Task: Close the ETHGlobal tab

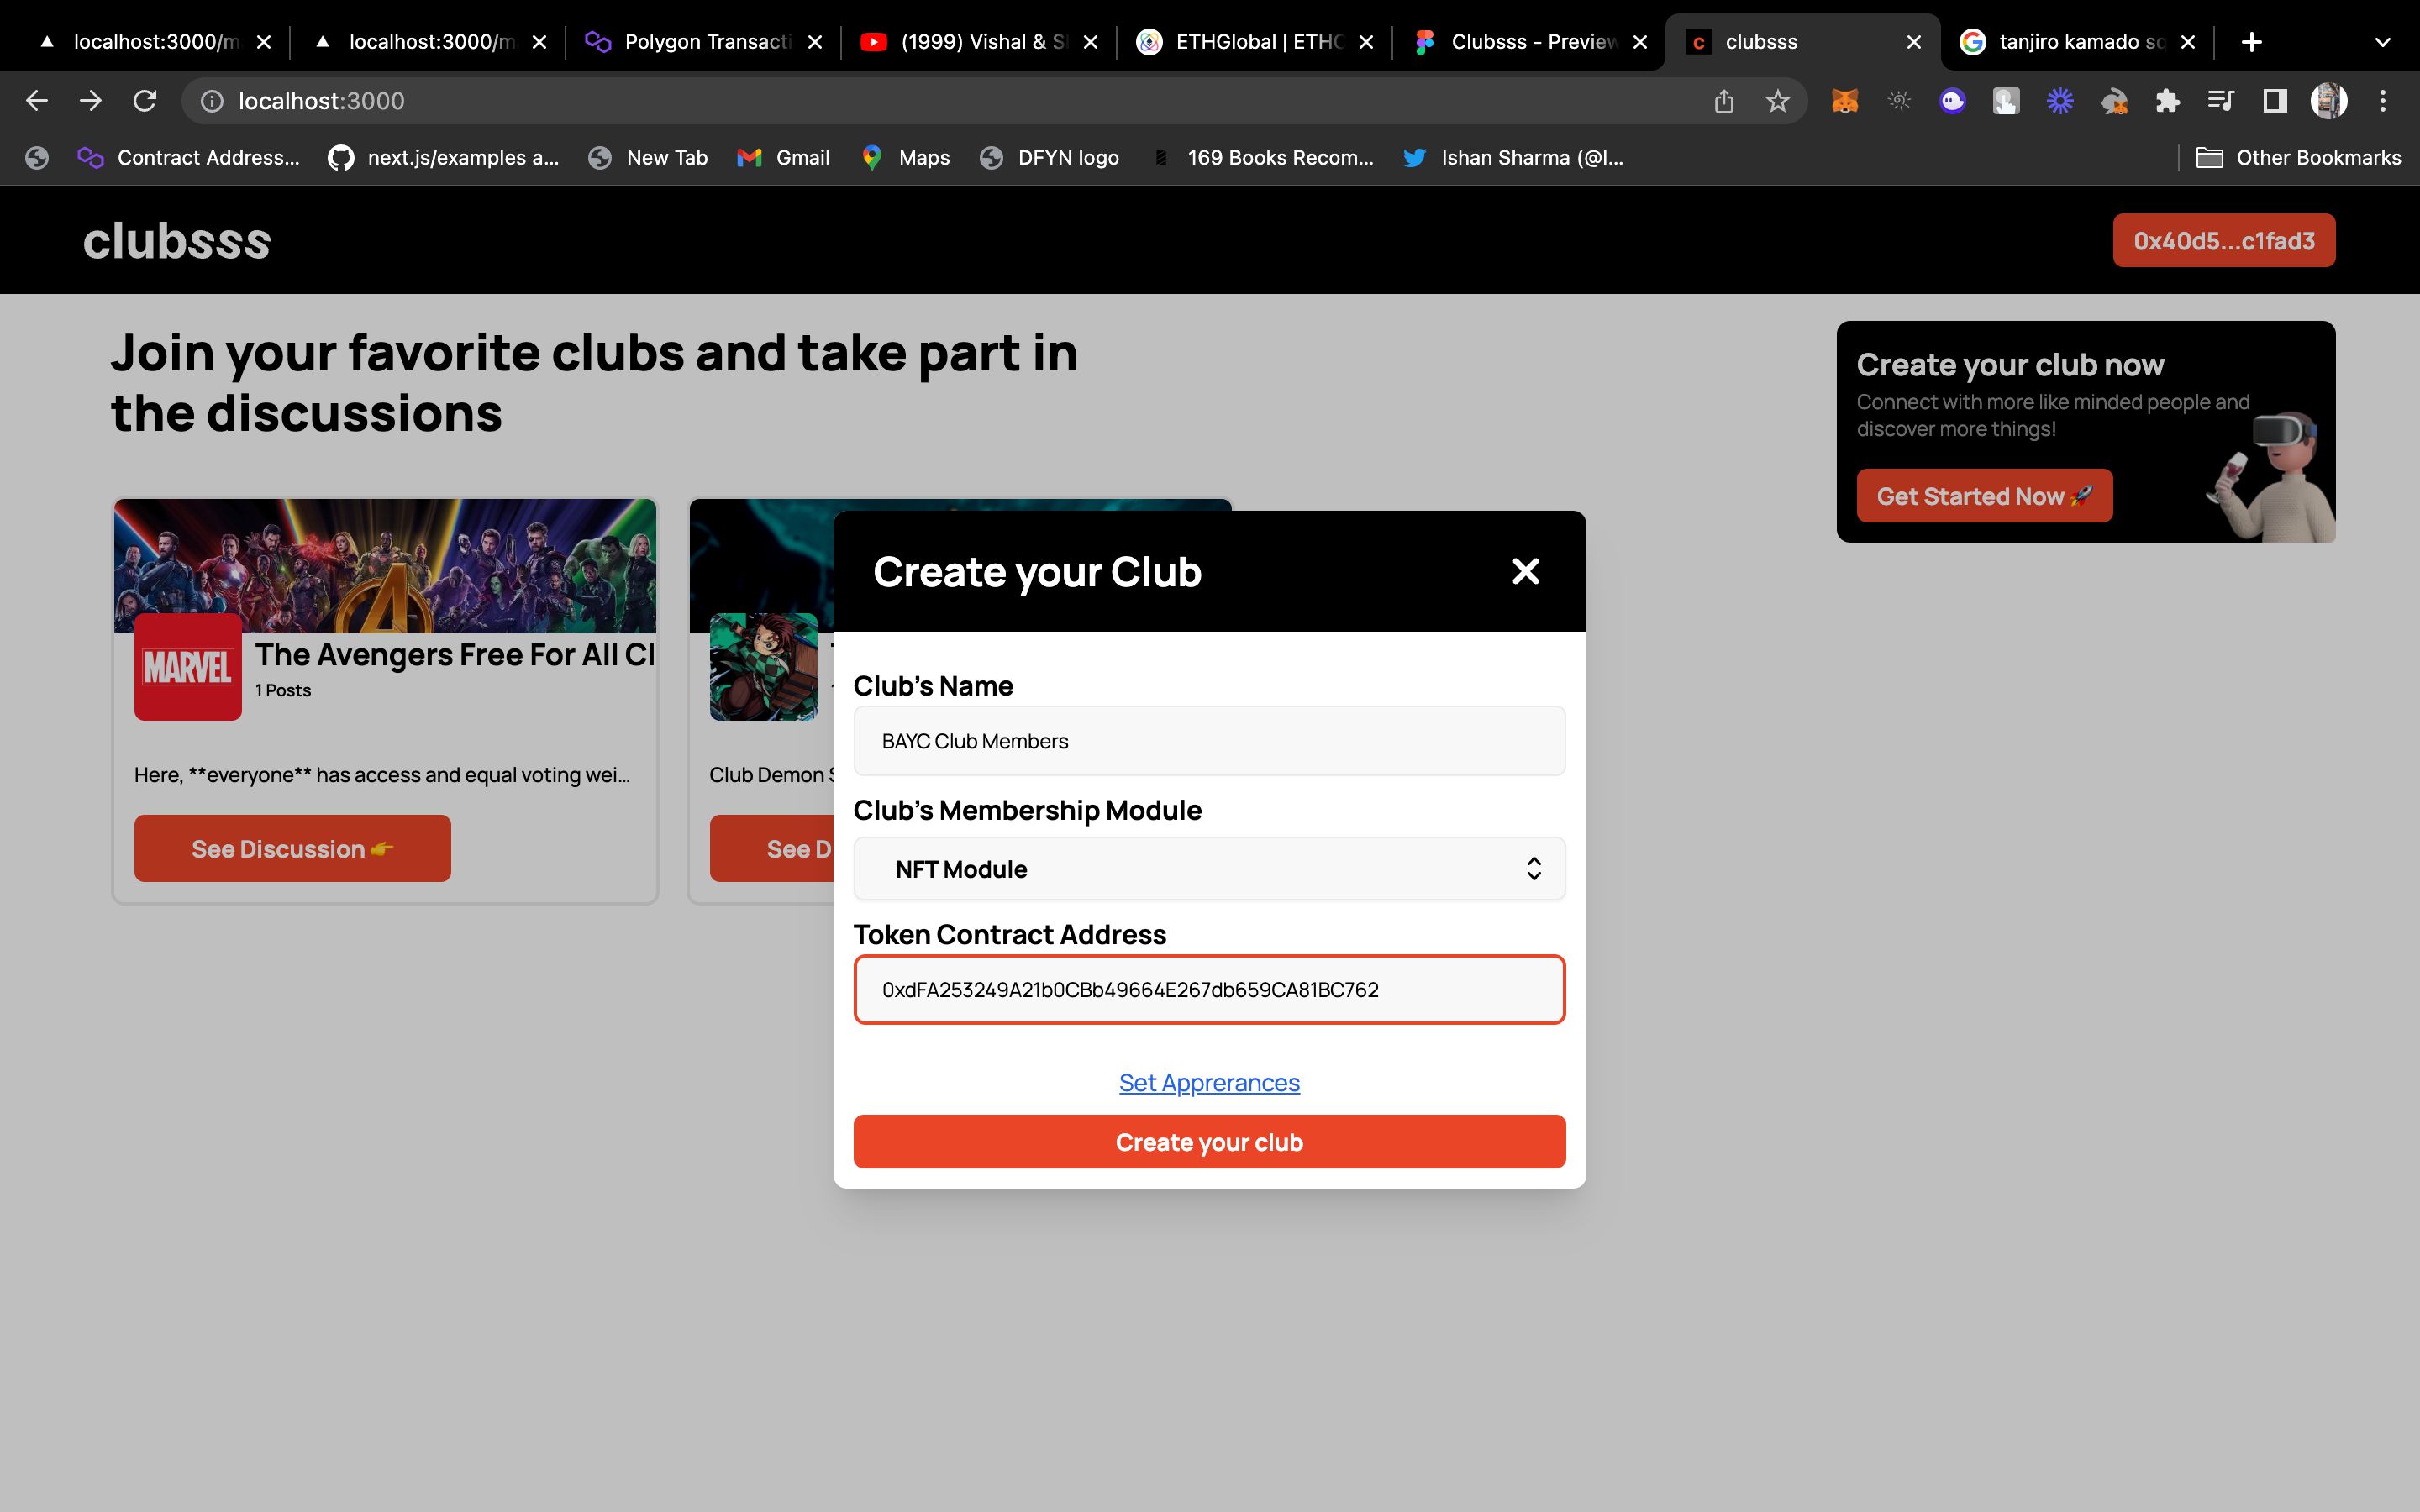Action: tap(1366, 42)
